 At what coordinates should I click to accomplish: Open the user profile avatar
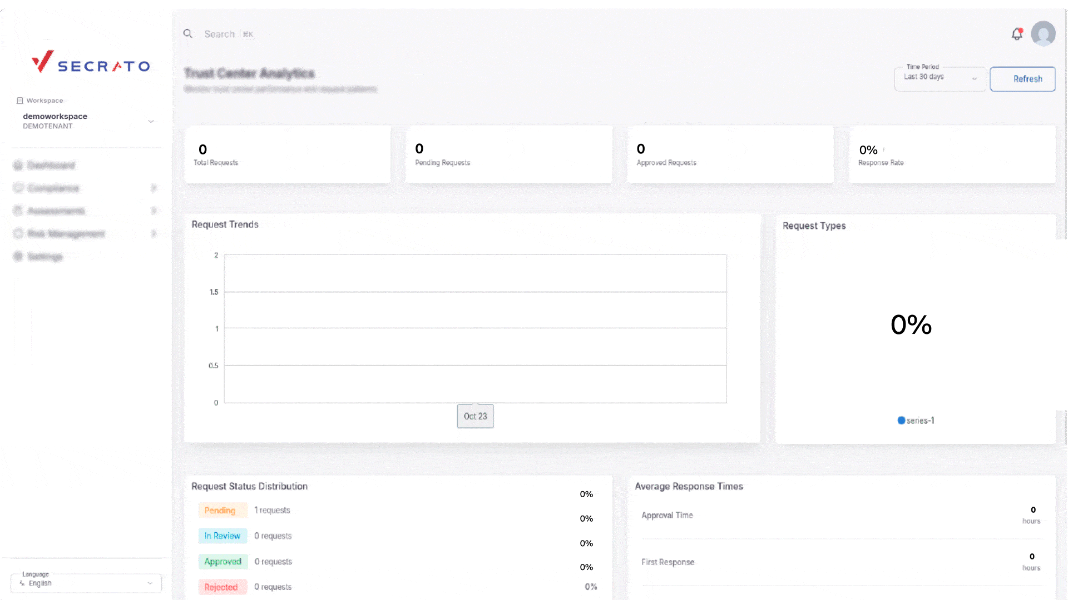(1043, 34)
